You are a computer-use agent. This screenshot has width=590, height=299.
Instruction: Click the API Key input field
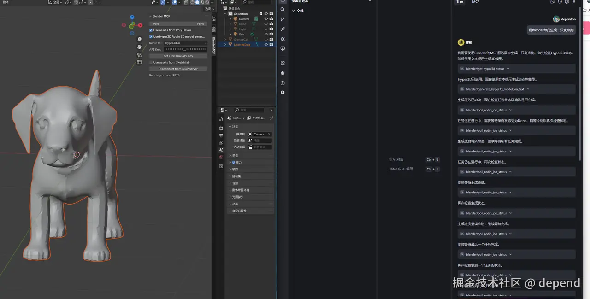click(x=186, y=49)
